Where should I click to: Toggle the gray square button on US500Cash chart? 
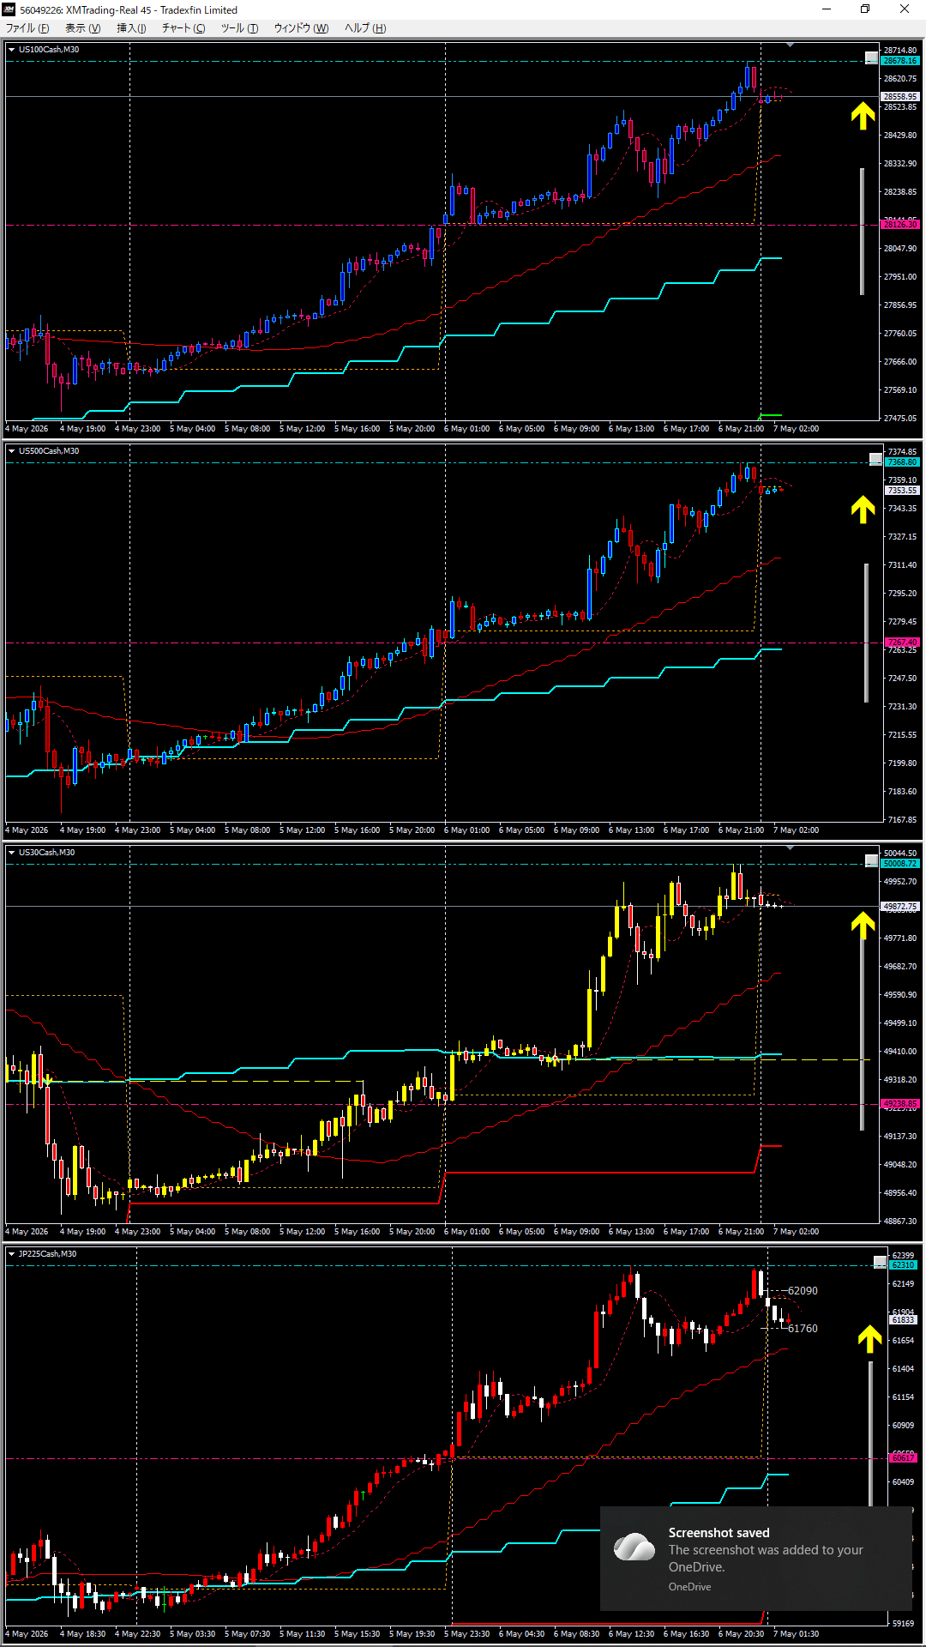tap(875, 460)
